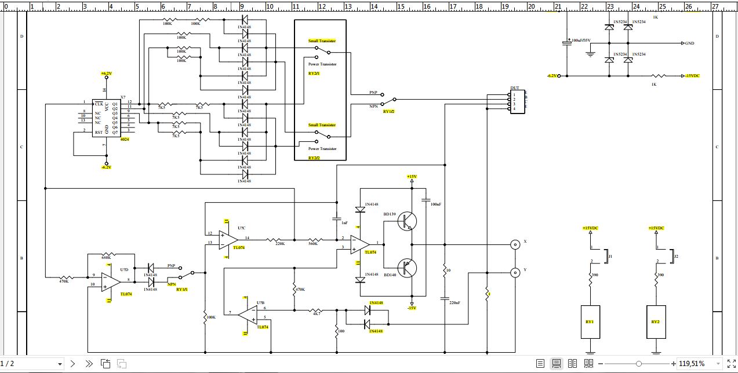
Task: Click the grayed next view icon
Action: click(122, 364)
